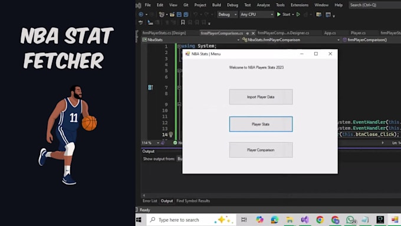
Task: Click the leftmost icon of second toolbar row
Action: [x=141, y=22]
